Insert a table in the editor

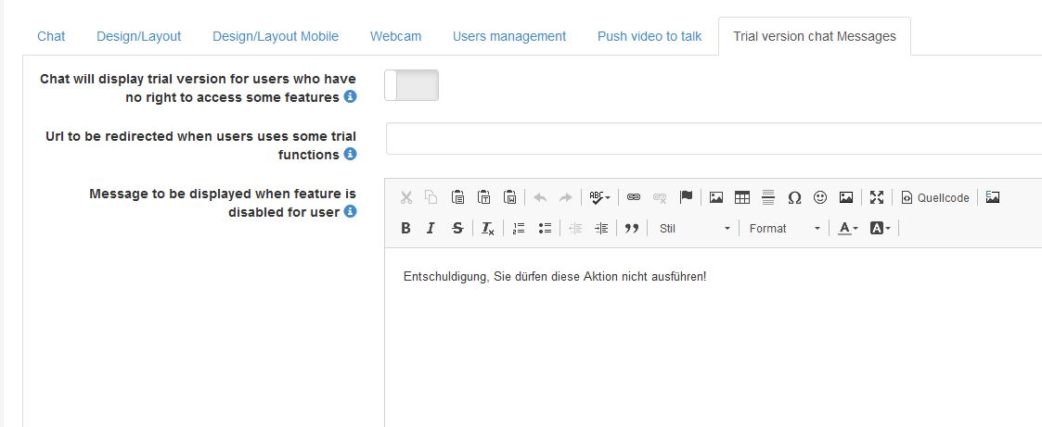tap(741, 197)
